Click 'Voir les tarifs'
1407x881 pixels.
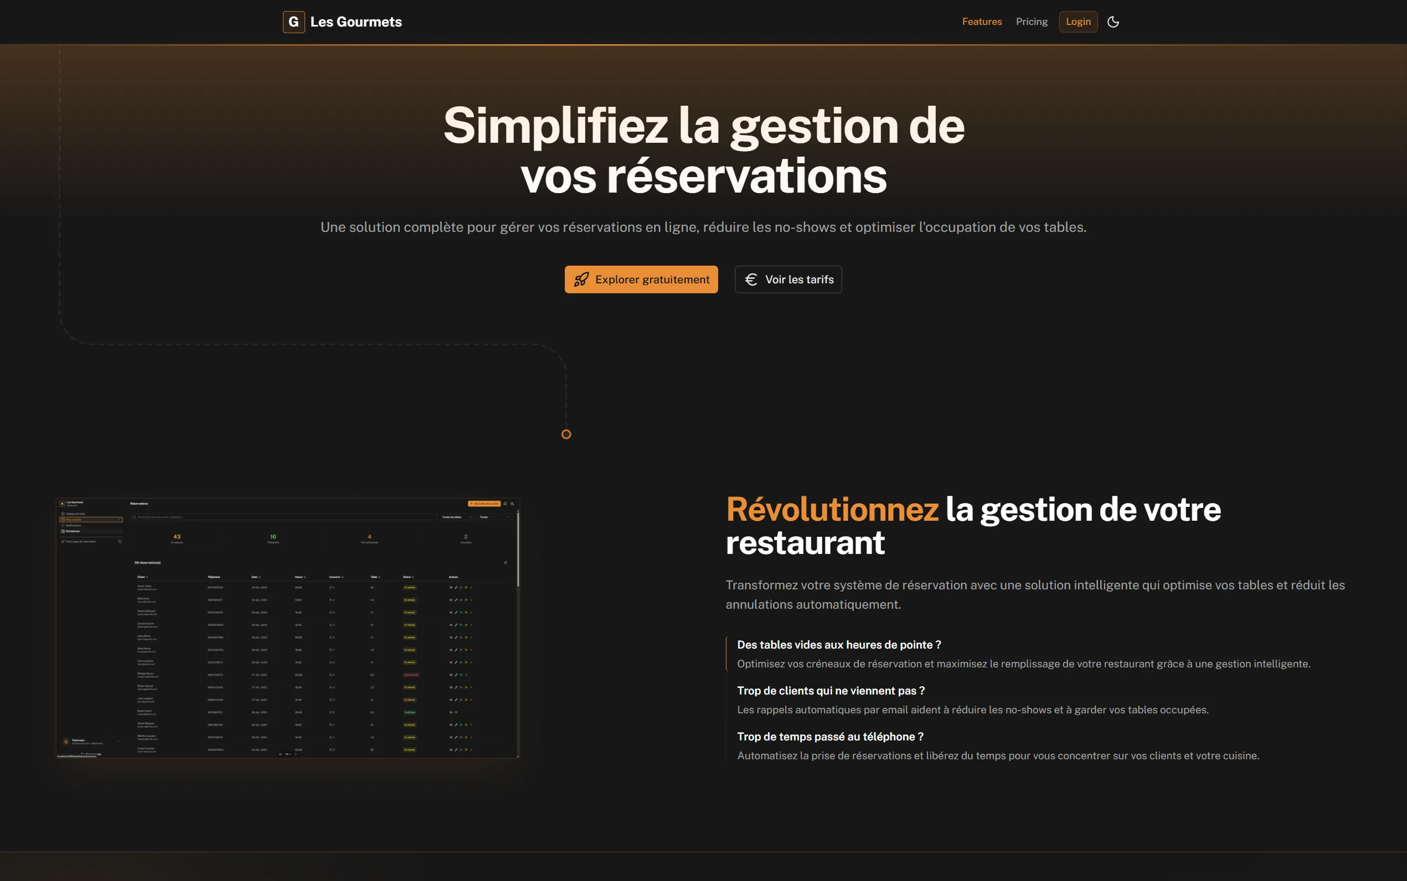[787, 279]
